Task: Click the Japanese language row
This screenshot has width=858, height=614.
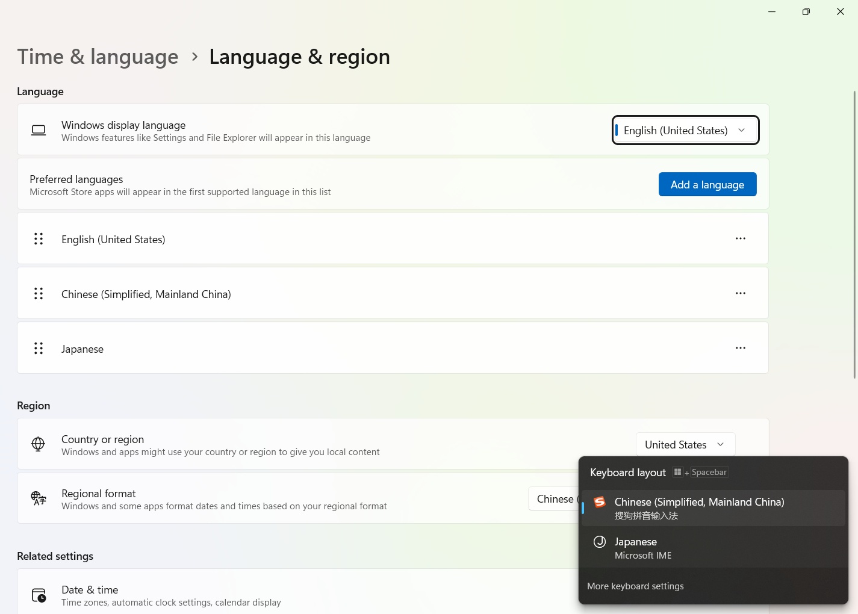Action: [393, 348]
